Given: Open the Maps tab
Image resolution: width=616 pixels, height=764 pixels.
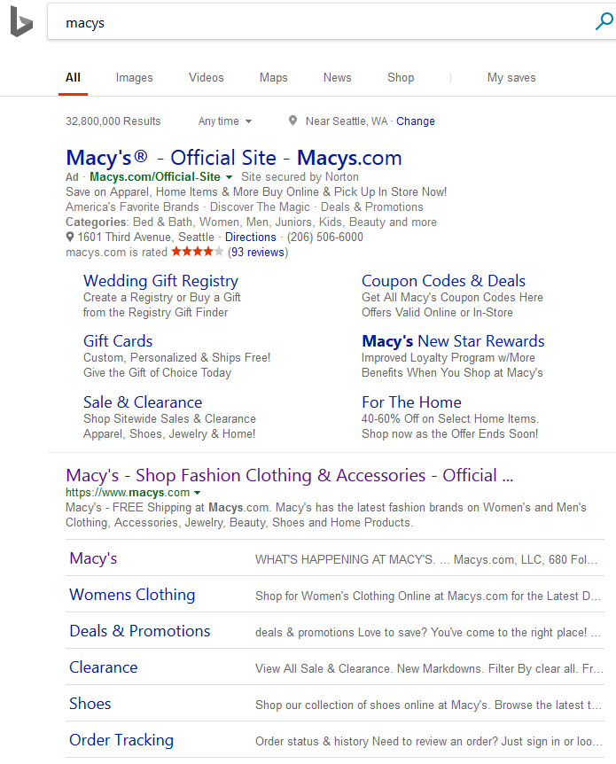Looking at the screenshot, I should [x=273, y=78].
